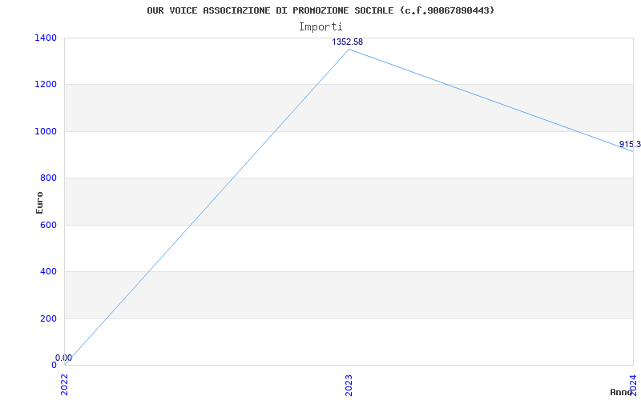The width and height of the screenshot is (641, 400).
Task: Click the y-axis value 0
Action: (54, 365)
